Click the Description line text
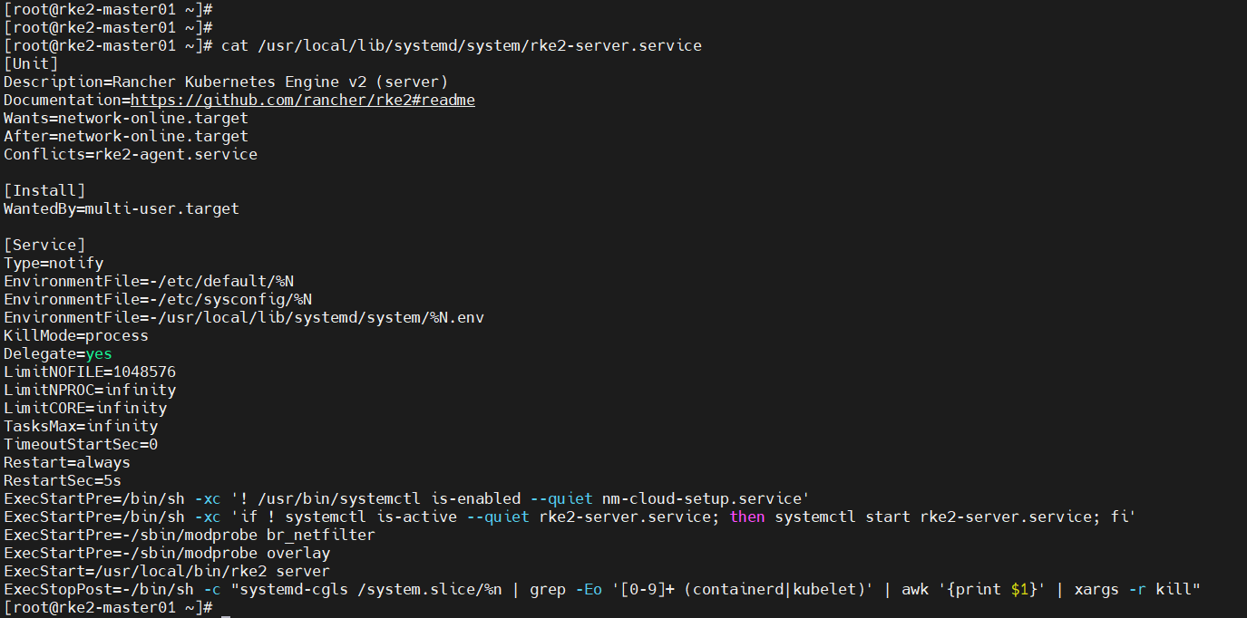 point(225,82)
